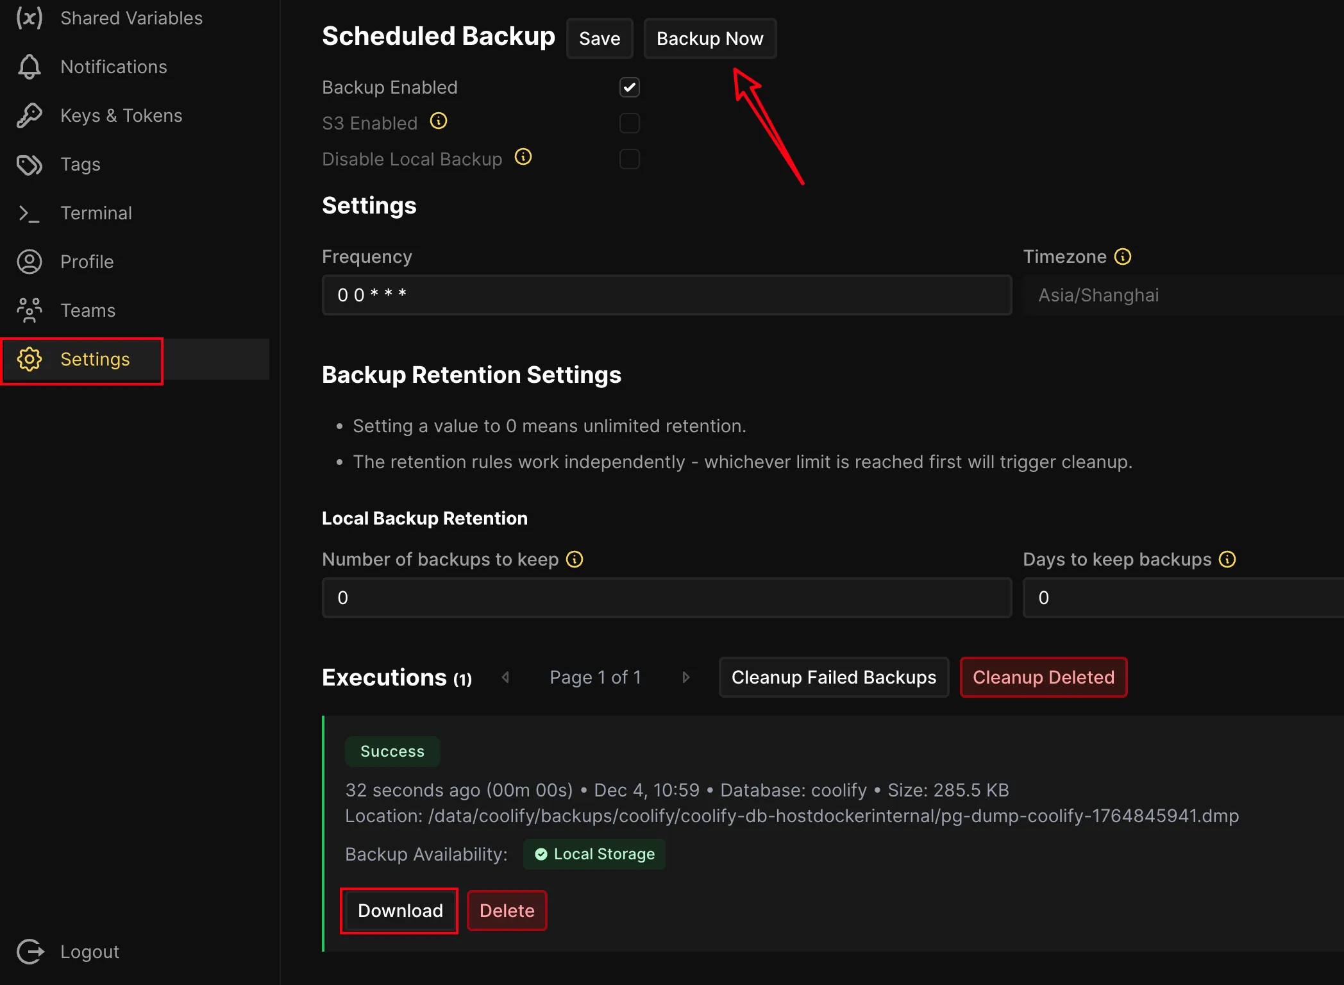Select Settings in the sidebar
The width and height of the screenshot is (1344, 985).
tap(94, 360)
